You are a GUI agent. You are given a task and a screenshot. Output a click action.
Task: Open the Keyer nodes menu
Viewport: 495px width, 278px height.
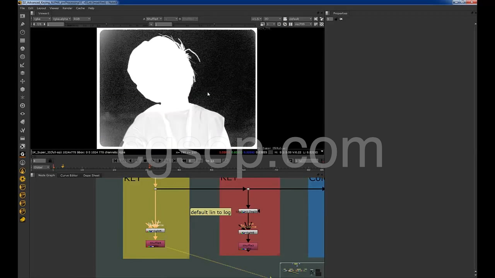coord(22,65)
